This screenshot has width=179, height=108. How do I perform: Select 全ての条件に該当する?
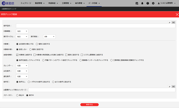(53, 82)
